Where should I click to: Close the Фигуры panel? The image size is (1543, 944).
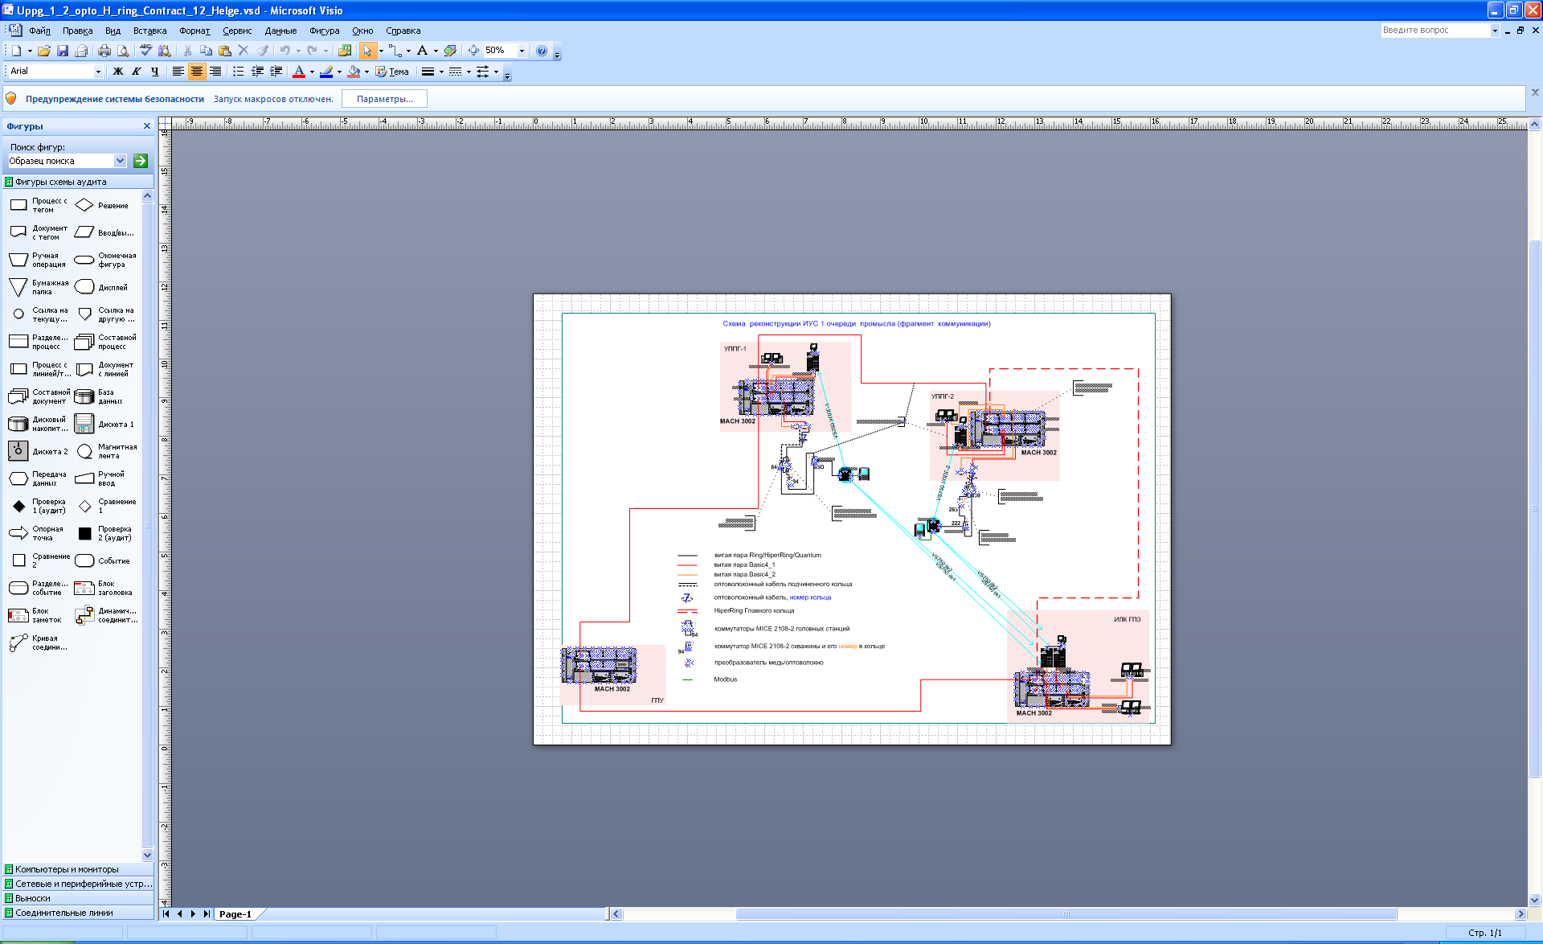147,126
